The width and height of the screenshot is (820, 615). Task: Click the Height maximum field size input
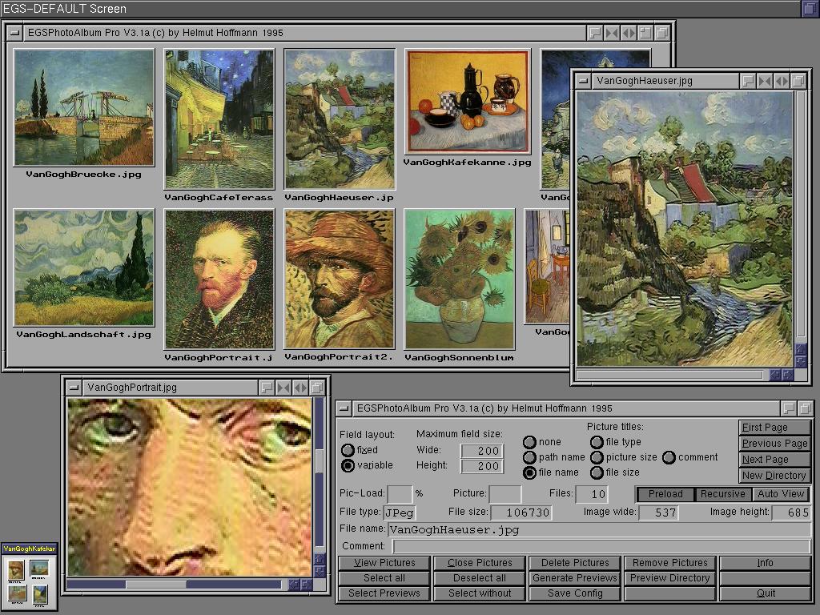coord(482,466)
